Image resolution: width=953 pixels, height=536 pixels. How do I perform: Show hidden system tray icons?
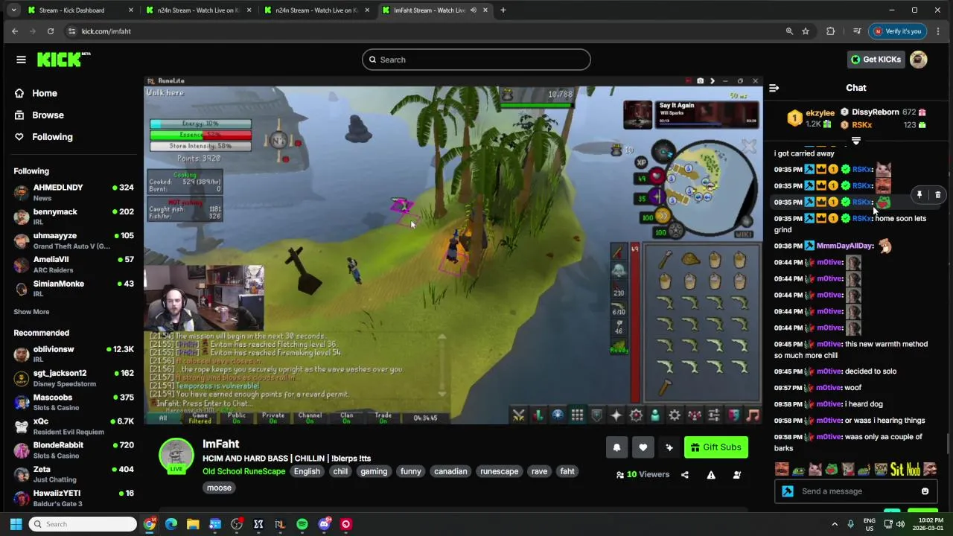834,524
